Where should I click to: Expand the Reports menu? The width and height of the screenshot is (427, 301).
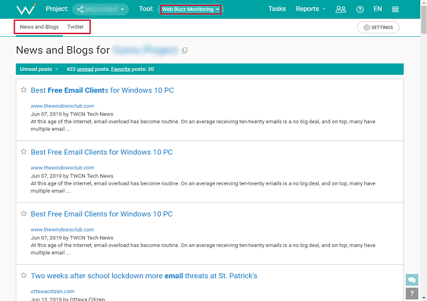(x=311, y=9)
